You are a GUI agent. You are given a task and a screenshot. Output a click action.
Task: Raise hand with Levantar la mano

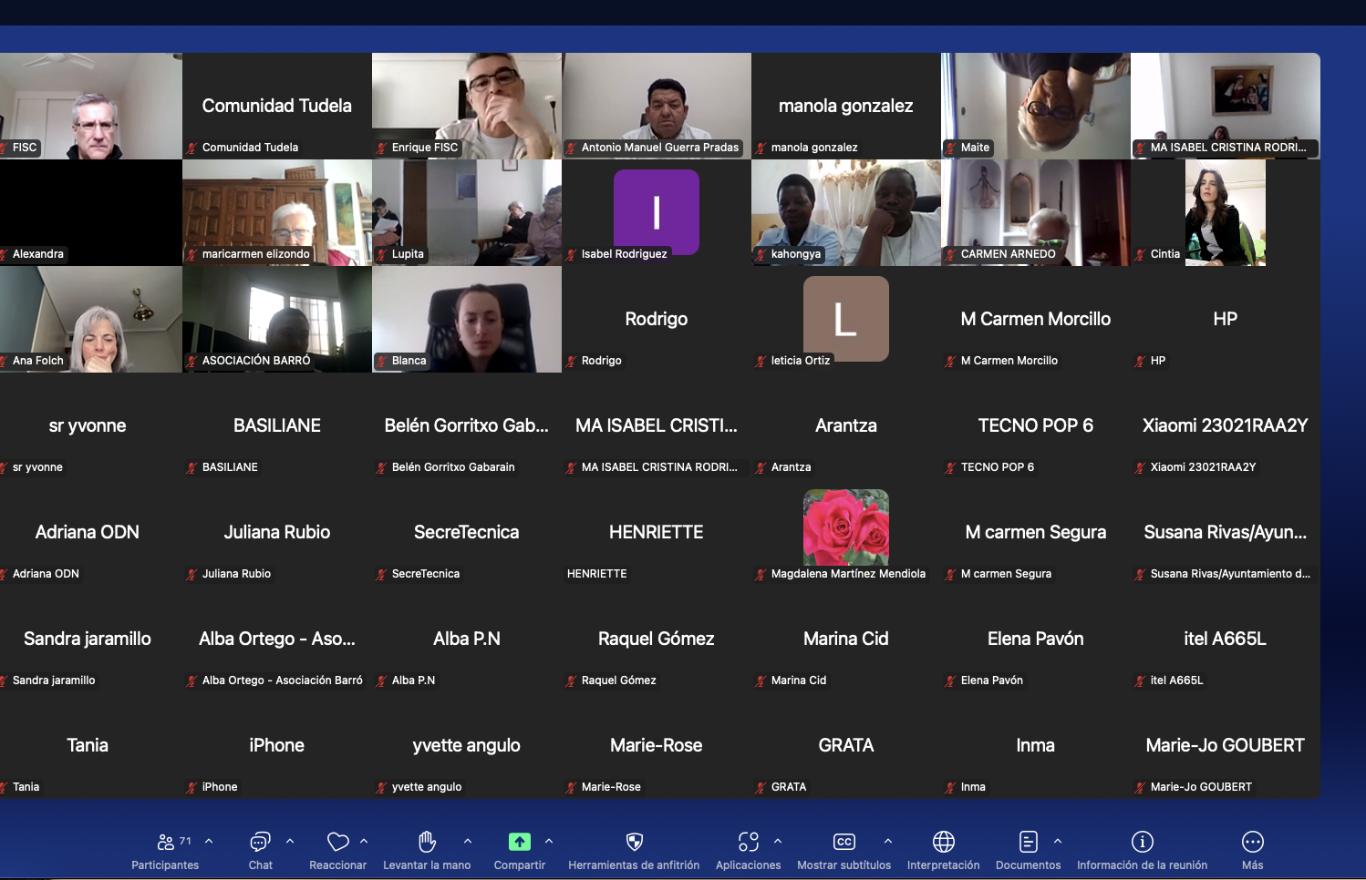(427, 842)
